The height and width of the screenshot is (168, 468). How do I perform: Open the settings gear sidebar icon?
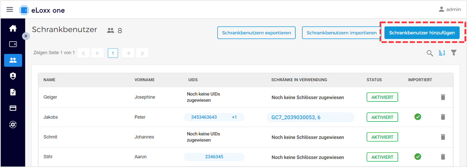[13, 125]
